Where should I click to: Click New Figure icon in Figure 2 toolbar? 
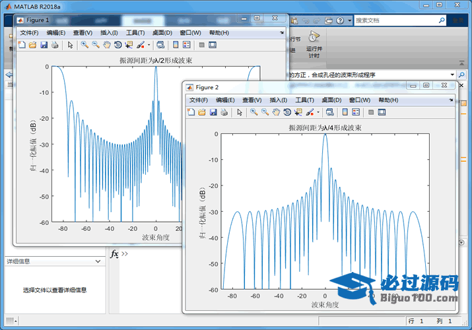point(191,112)
